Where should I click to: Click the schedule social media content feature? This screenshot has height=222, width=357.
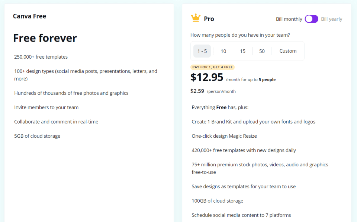pyautogui.click(x=241, y=215)
